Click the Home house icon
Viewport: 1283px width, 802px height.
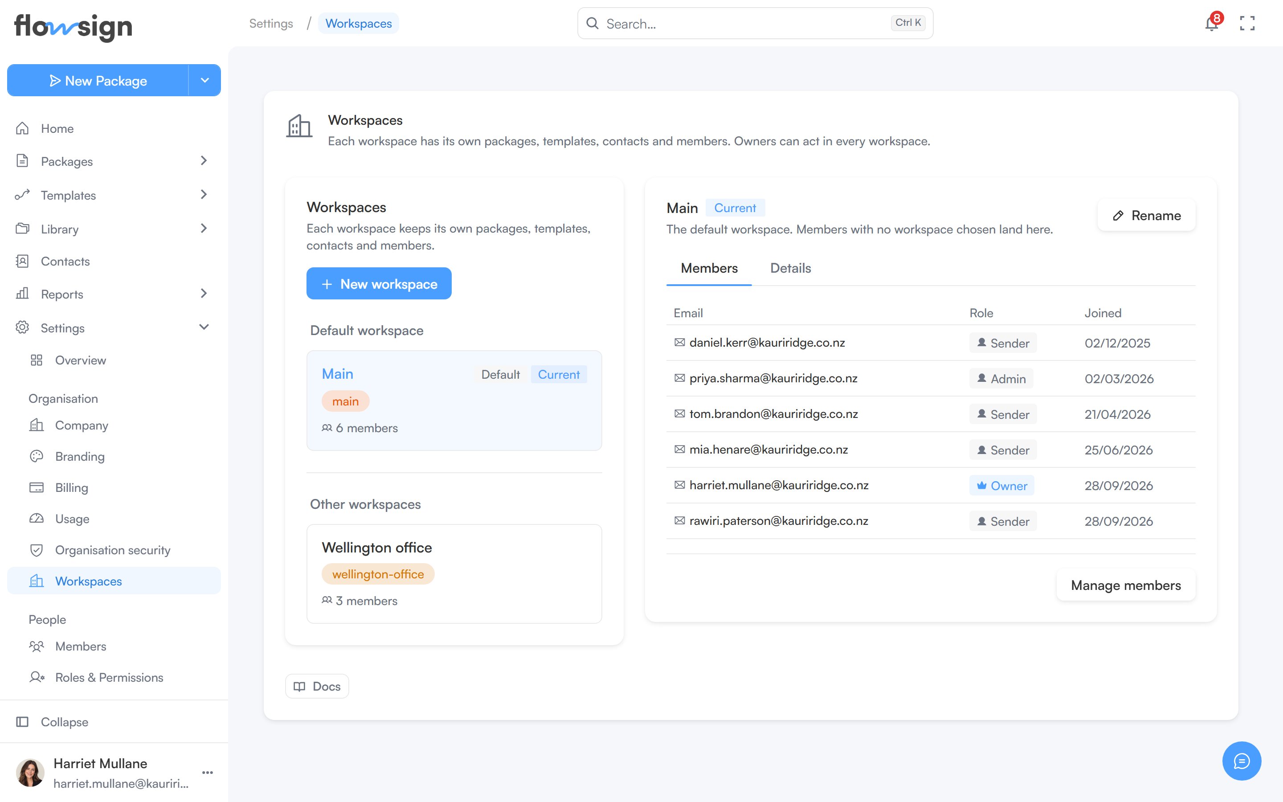coord(22,128)
